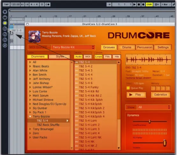Click the groove list scroll up arrow
This screenshot has height=155, width=177.
click(119, 62)
